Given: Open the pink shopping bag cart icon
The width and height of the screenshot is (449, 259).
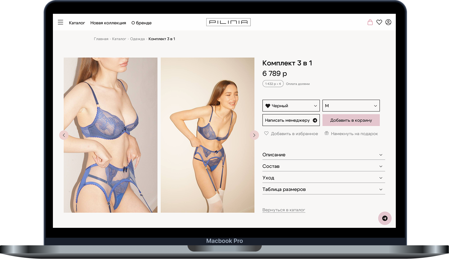Looking at the screenshot, I should [370, 22].
